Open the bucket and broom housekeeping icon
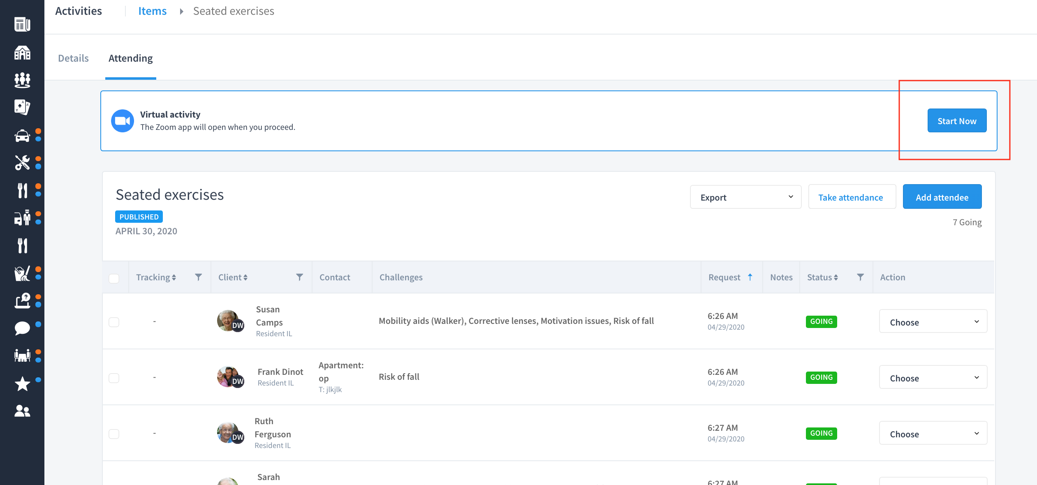1037x485 pixels. coord(22,273)
